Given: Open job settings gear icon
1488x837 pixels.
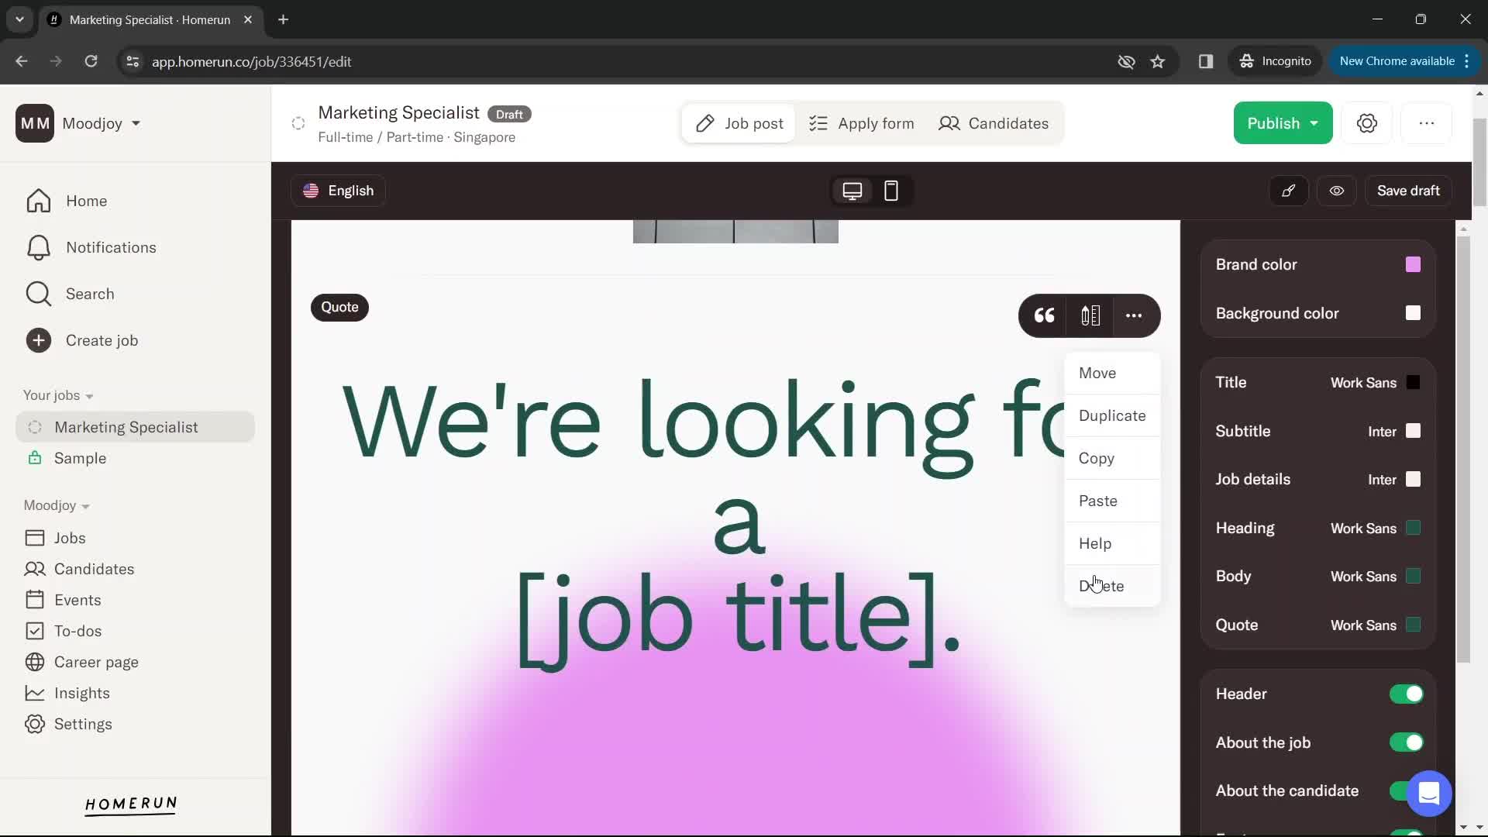Looking at the screenshot, I should pos(1367,122).
